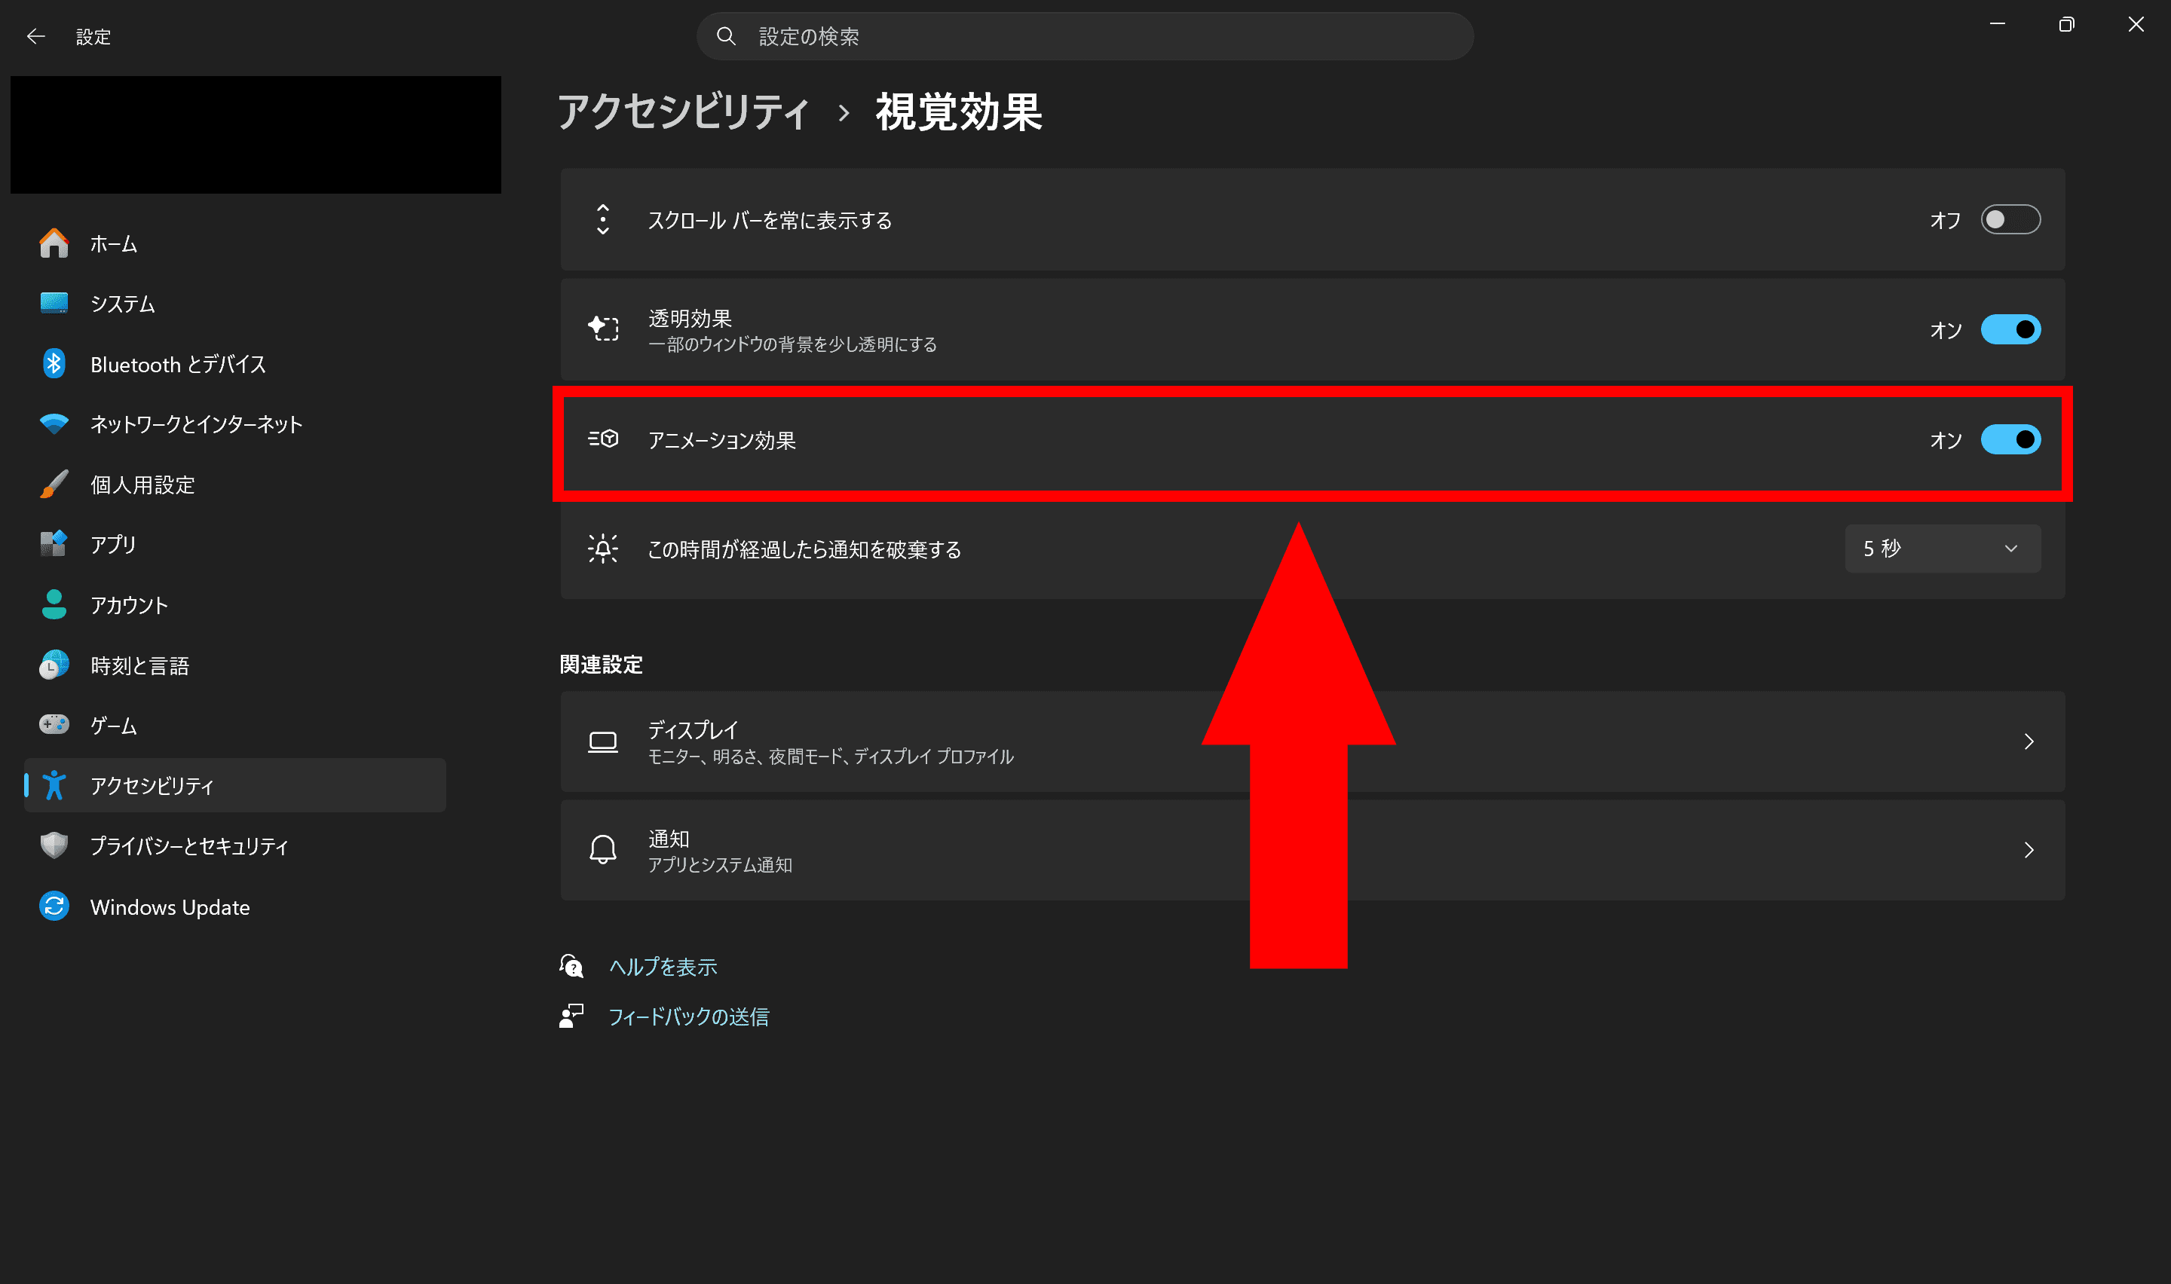Click the 関連設定 heading text
This screenshot has height=1284, width=2171.
(x=602, y=664)
